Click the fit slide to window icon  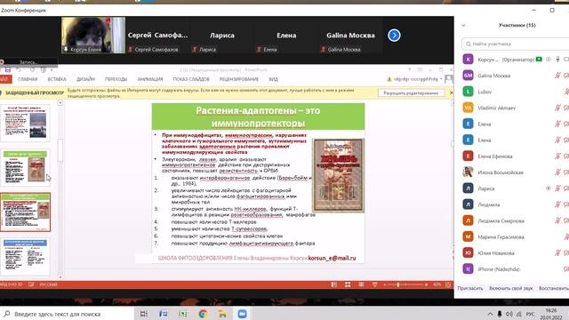(x=448, y=284)
